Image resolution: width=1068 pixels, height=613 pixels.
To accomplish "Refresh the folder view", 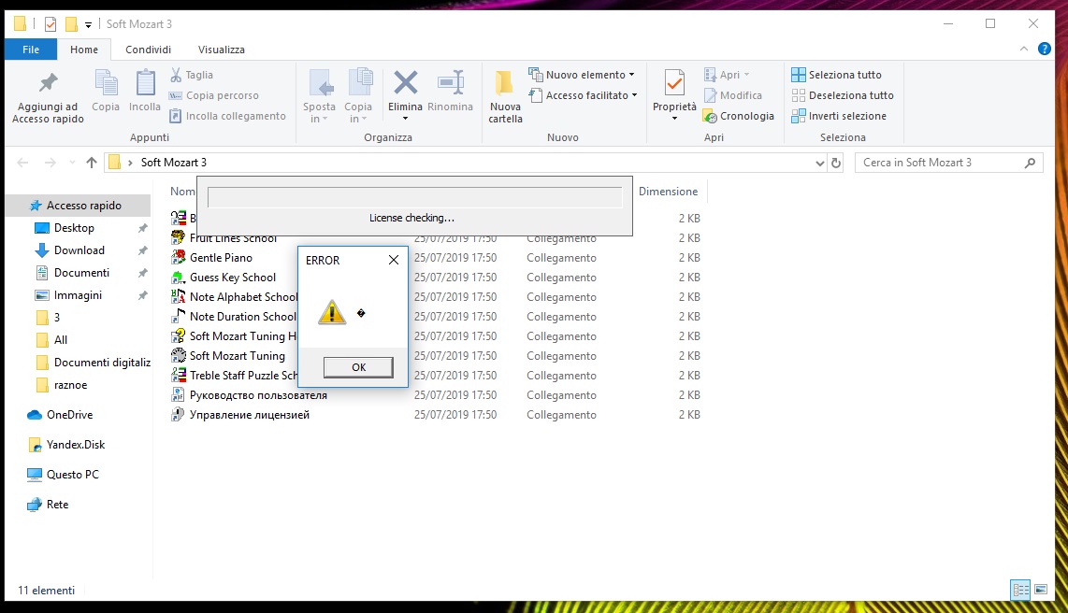I will point(836,164).
